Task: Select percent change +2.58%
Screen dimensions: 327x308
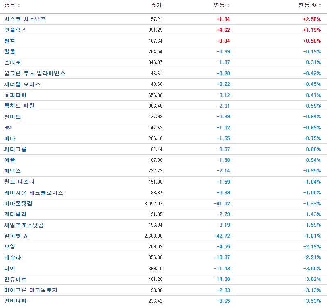Action: 312,19
